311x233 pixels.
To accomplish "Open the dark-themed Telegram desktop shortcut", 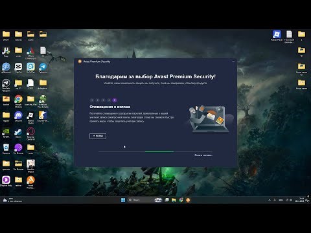I will (x=6, y=85).
